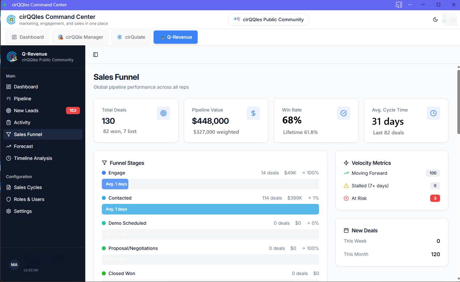This screenshot has width=460, height=282.
Task: Click the Contacted stage progress bar
Action: pyautogui.click(x=210, y=209)
